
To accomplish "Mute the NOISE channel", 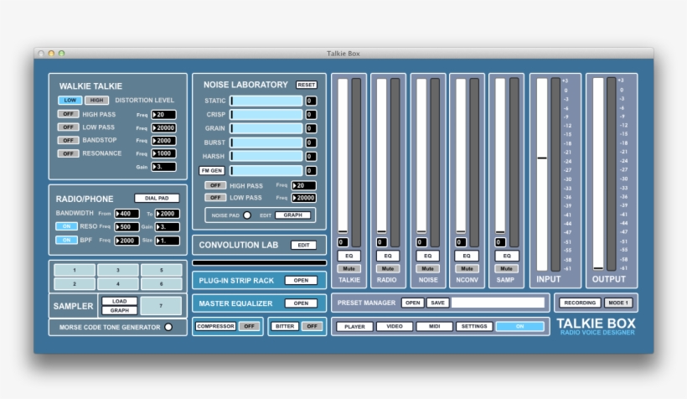I will click(x=427, y=268).
